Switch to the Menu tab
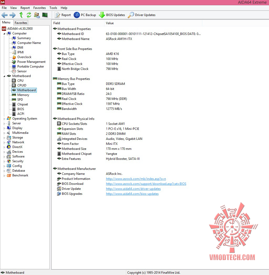Screen dimensions: 269x275 (6, 22)
